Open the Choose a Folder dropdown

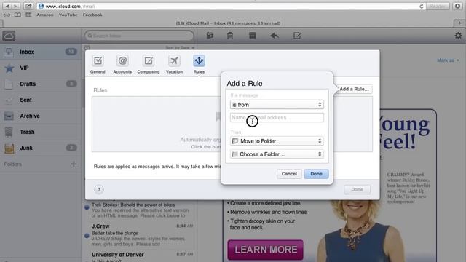tap(277, 154)
